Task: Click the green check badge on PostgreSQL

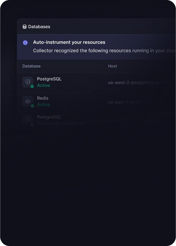Action: pyautogui.click(x=32, y=86)
